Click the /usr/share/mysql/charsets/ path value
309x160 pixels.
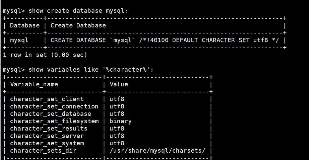click(157, 151)
